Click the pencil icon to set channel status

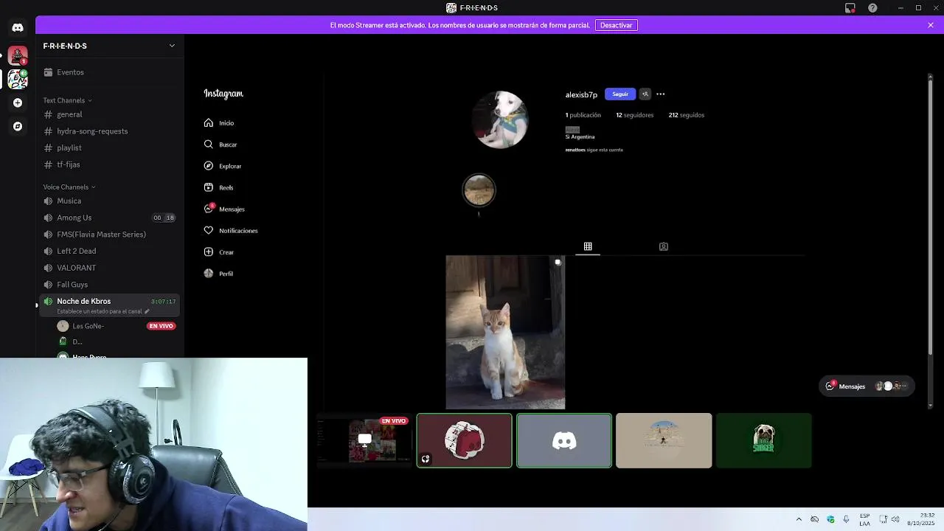point(147,311)
